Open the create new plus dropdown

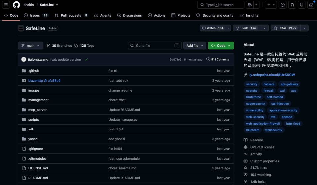271,5
